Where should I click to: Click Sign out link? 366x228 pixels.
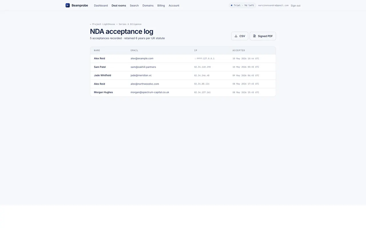pos(296,5)
